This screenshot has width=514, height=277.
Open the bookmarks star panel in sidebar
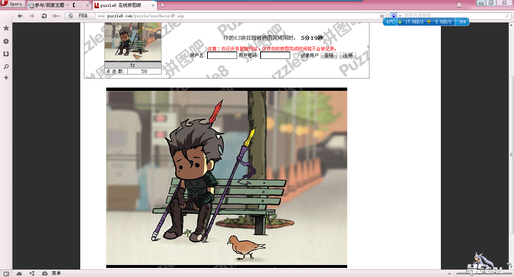click(x=6, y=28)
